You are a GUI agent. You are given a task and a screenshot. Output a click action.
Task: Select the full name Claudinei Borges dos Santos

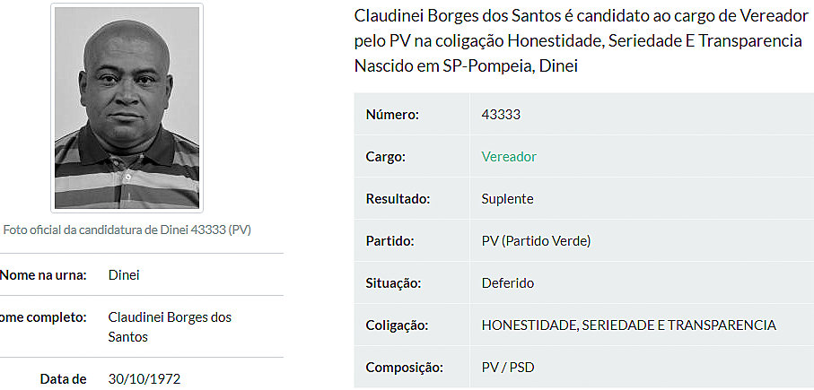(169, 327)
